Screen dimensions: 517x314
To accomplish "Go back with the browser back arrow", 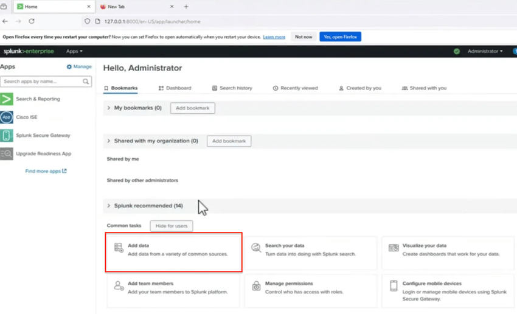I will [x=5, y=21].
